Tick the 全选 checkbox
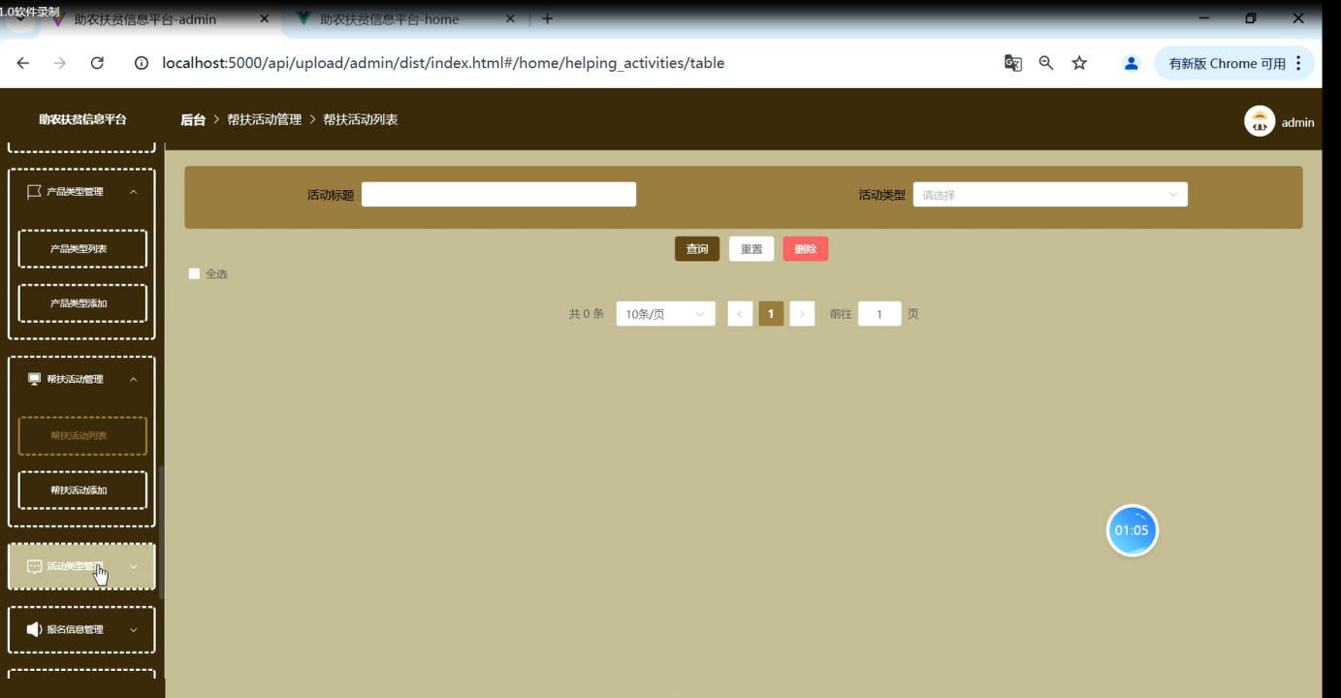Screen dimensions: 1341x698 194,274
